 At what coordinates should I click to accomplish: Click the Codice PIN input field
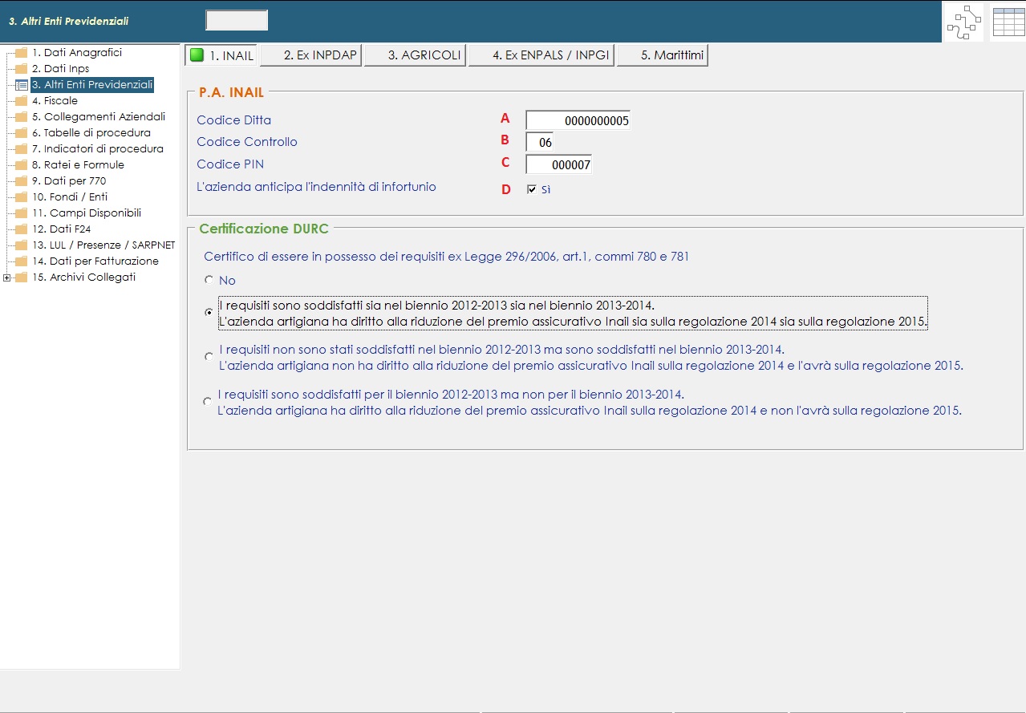[x=558, y=164]
